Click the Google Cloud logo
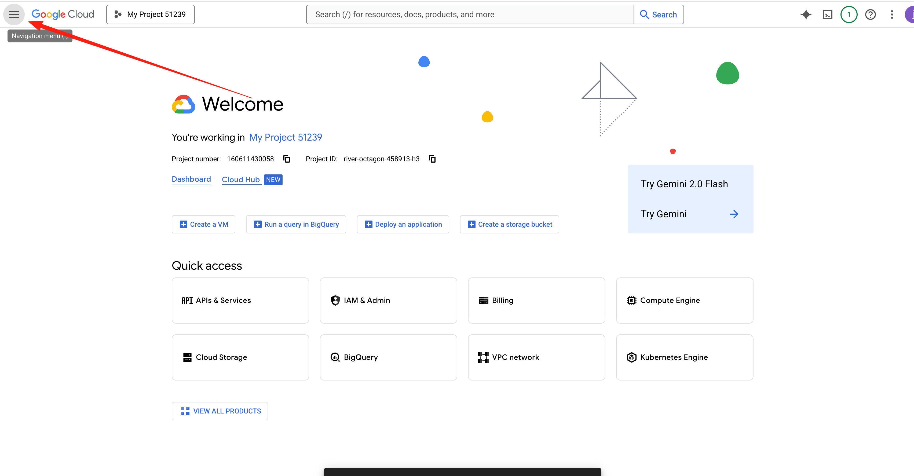Image resolution: width=914 pixels, height=476 pixels. pos(63,14)
